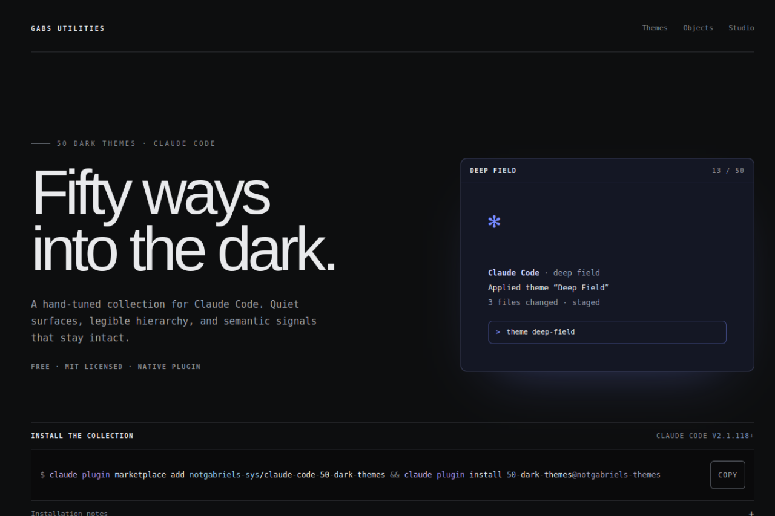The height and width of the screenshot is (516, 775).
Task: Click the 'INSTALL THE COLLECTION' heading
Action: coord(82,436)
